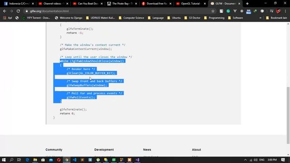This screenshot has width=290, height=163.
Task: Open the Mail app from the taskbar
Action: pos(51,160)
